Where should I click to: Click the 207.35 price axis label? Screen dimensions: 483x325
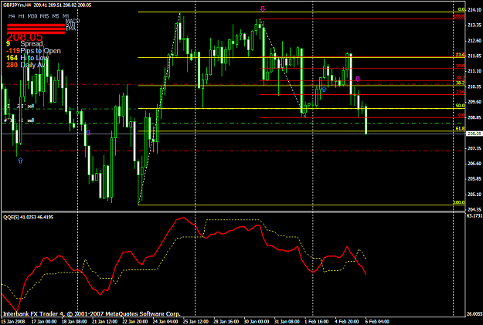click(474, 148)
